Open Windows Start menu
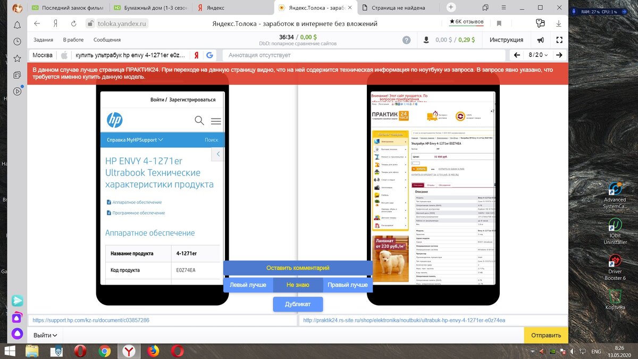This screenshot has height=359, width=638. click(x=10, y=351)
